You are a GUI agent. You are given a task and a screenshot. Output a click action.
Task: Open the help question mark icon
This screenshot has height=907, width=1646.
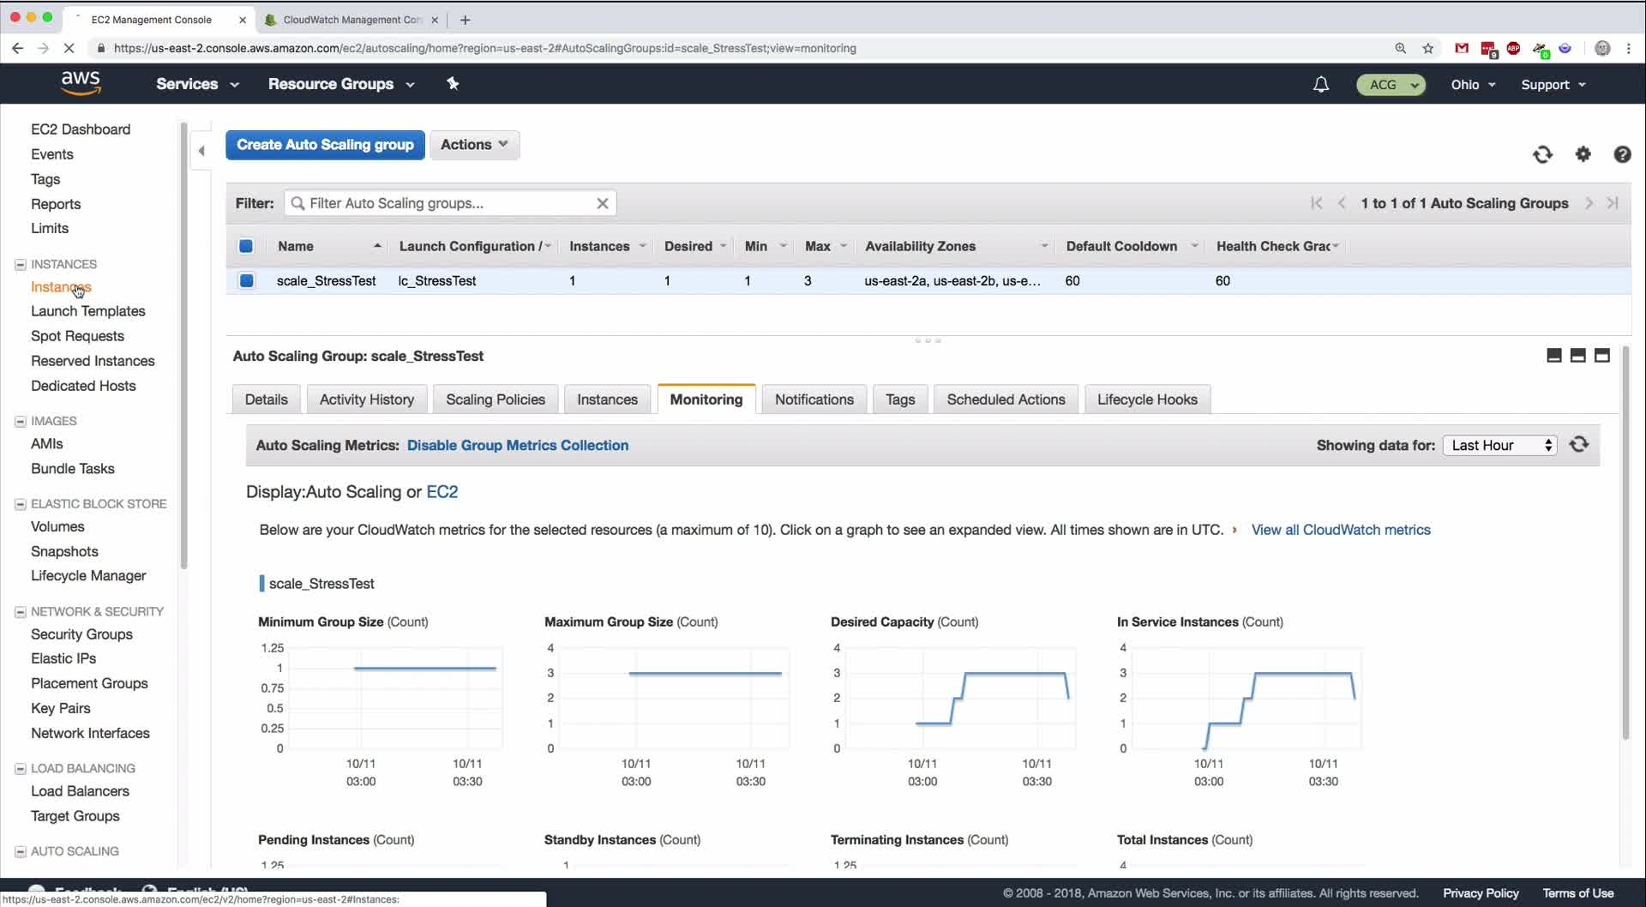pyautogui.click(x=1622, y=154)
